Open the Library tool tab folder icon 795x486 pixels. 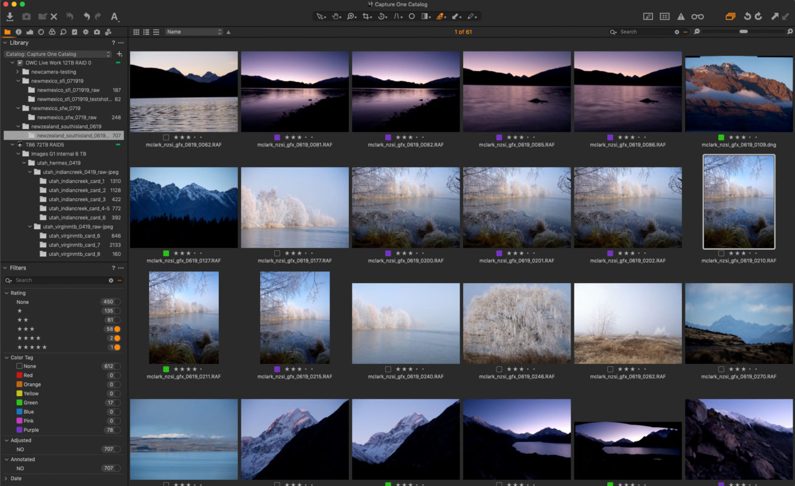pyautogui.click(x=7, y=32)
